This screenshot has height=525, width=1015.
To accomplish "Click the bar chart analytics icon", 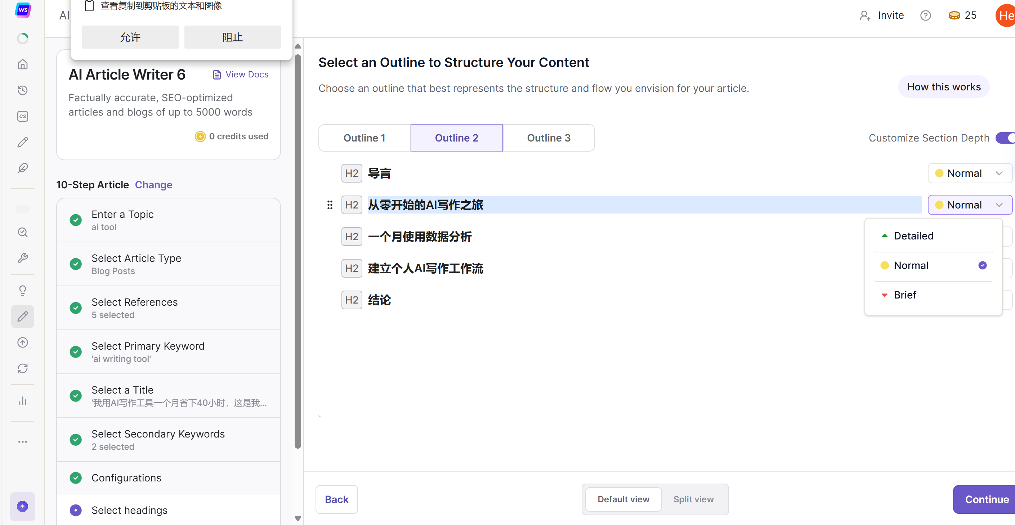I will point(22,401).
